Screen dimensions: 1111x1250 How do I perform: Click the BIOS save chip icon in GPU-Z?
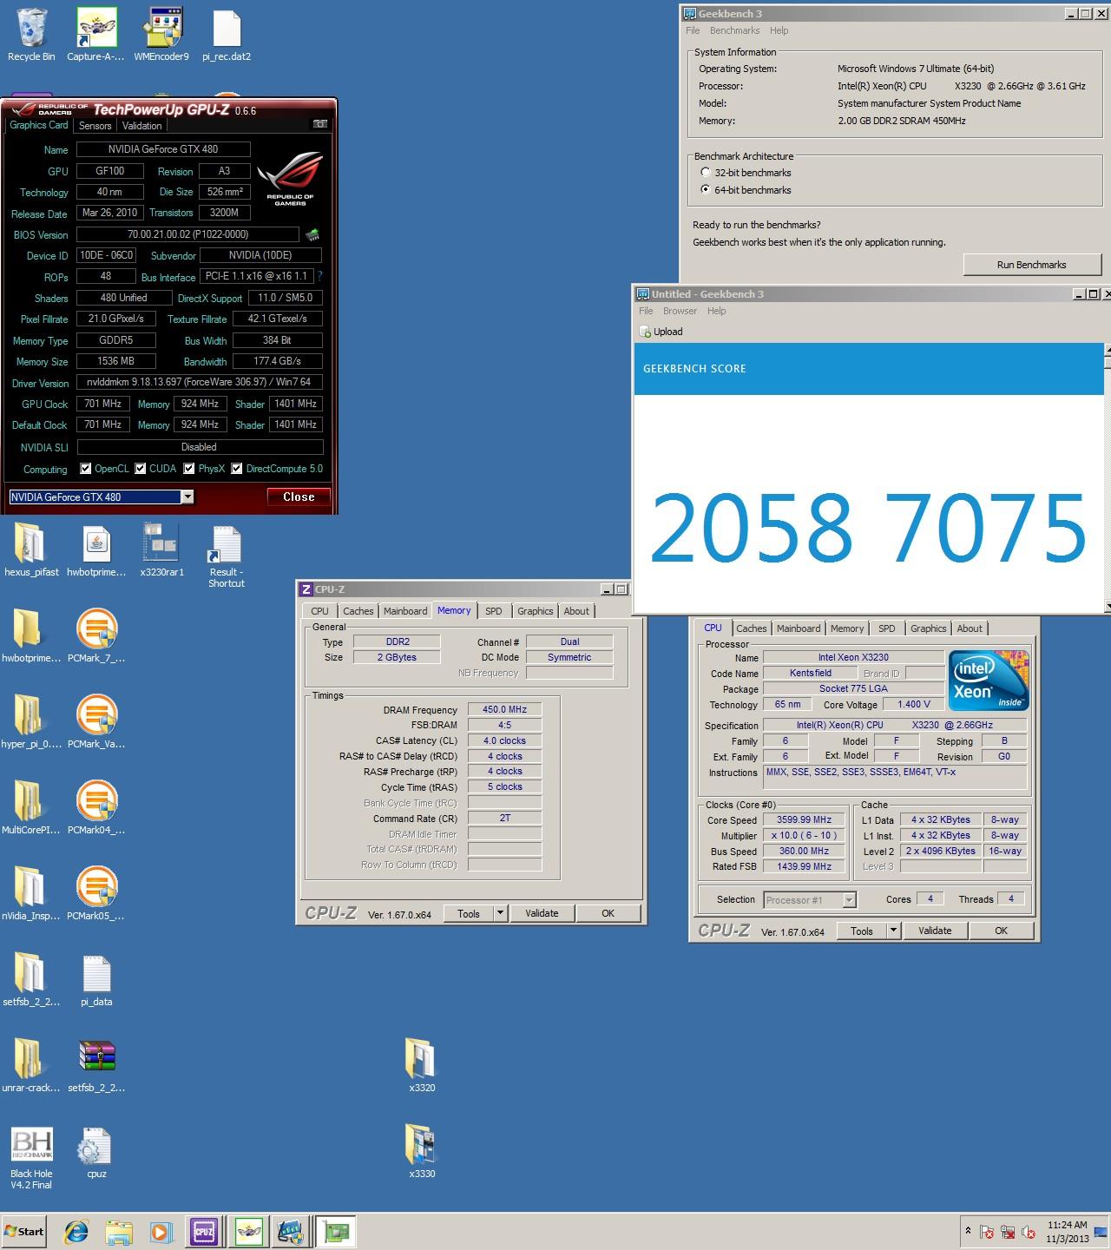312,234
